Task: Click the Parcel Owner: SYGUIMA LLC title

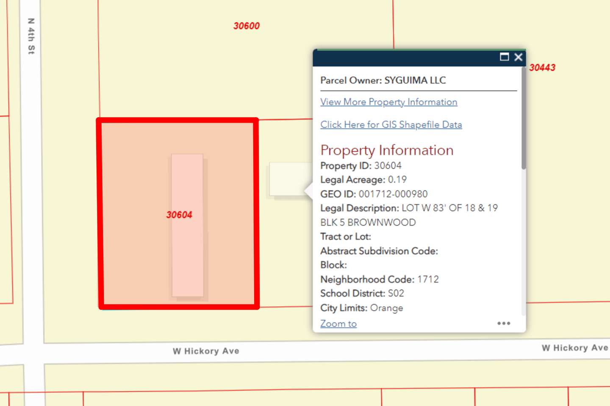Action: click(x=383, y=80)
